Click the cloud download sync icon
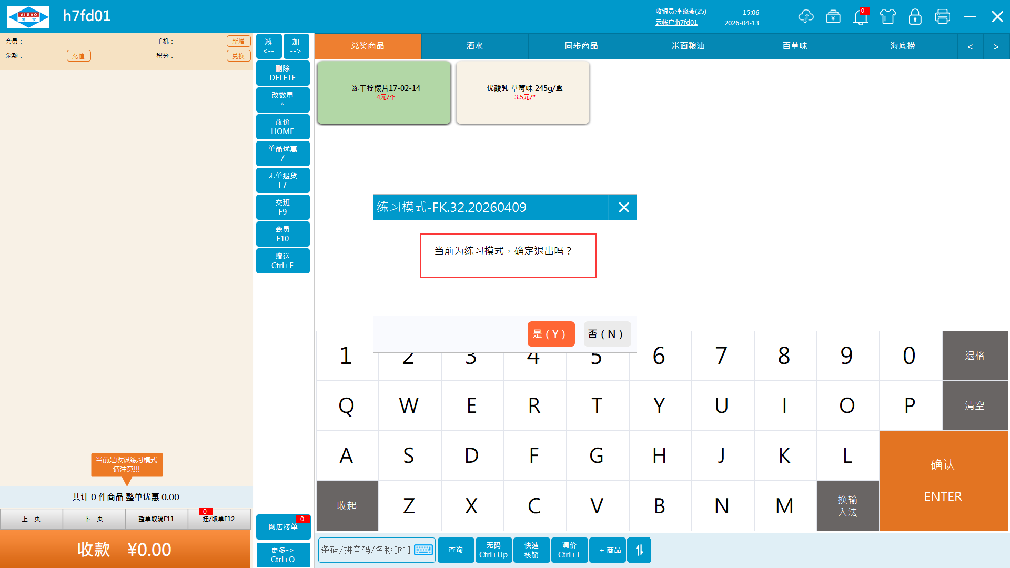Screen dimensions: 1010x568 pyautogui.click(x=805, y=16)
